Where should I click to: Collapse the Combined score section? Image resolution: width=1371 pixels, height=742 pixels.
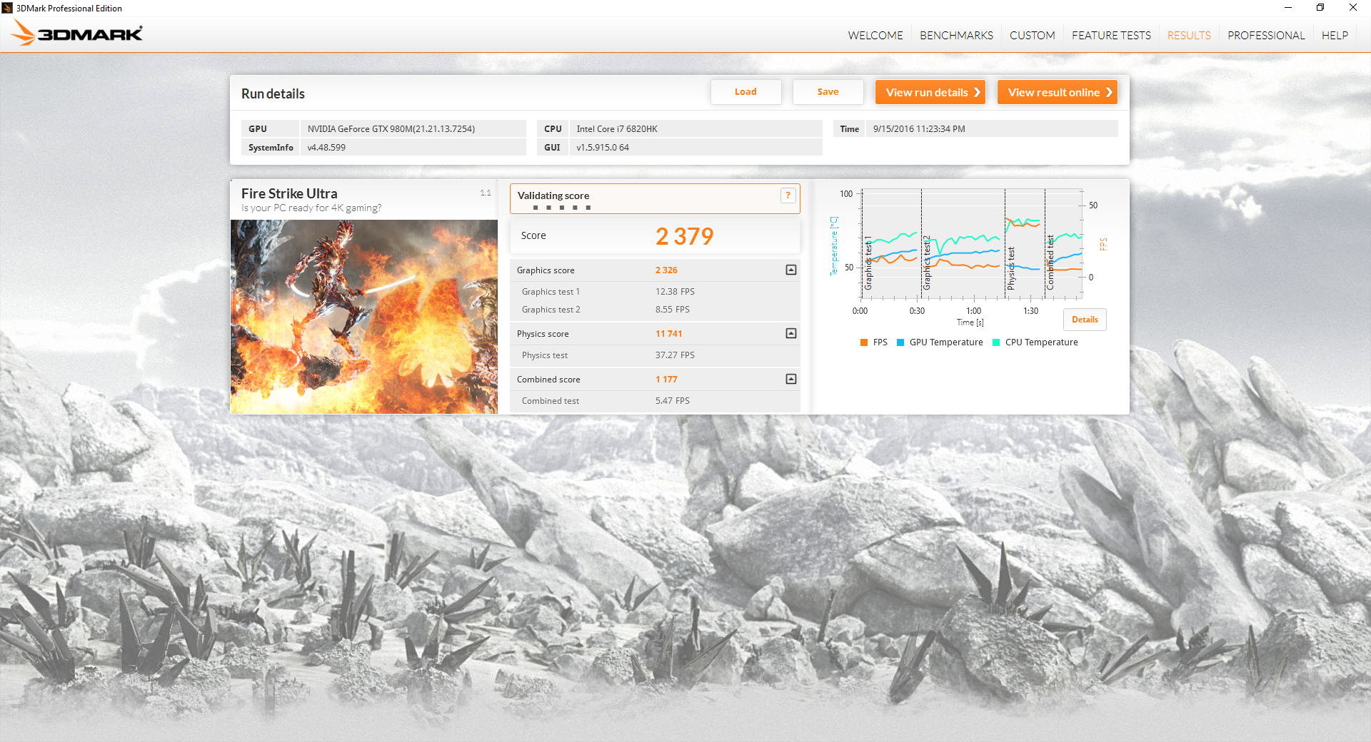click(x=790, y=379)
